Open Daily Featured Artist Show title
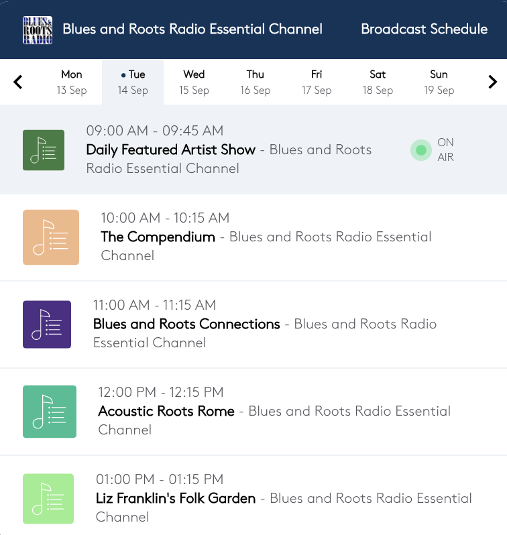 pyautogui.click(x=171, y=150)
